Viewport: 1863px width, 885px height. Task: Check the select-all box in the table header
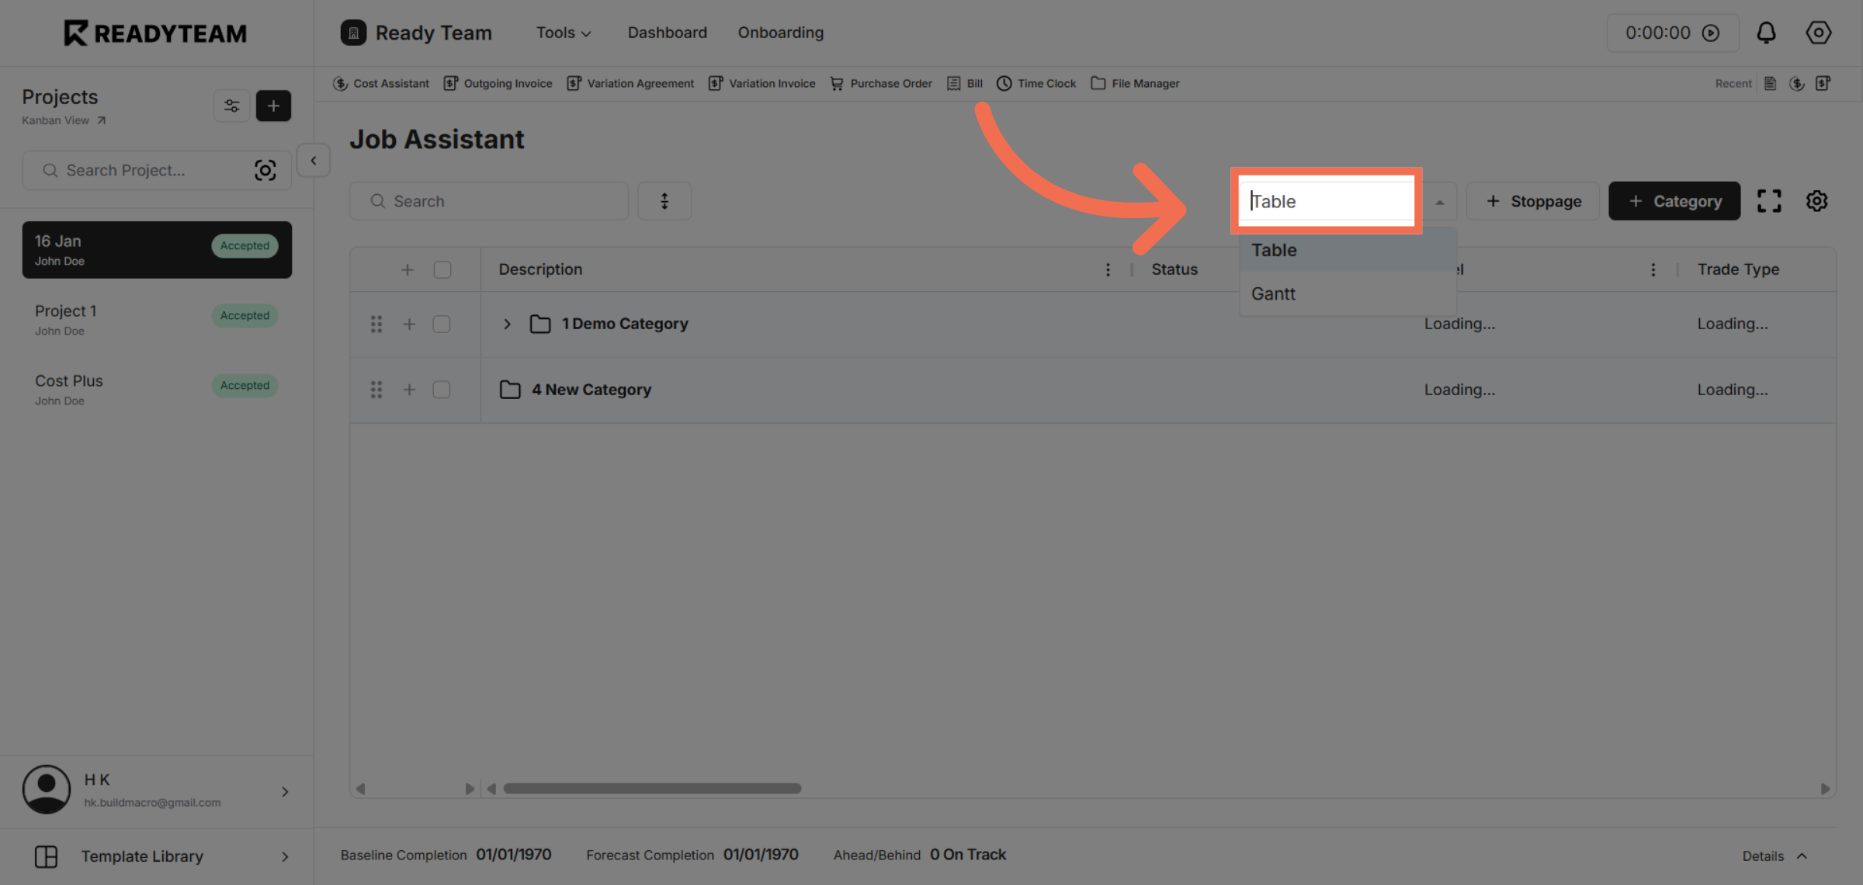[x=442, y=269]
